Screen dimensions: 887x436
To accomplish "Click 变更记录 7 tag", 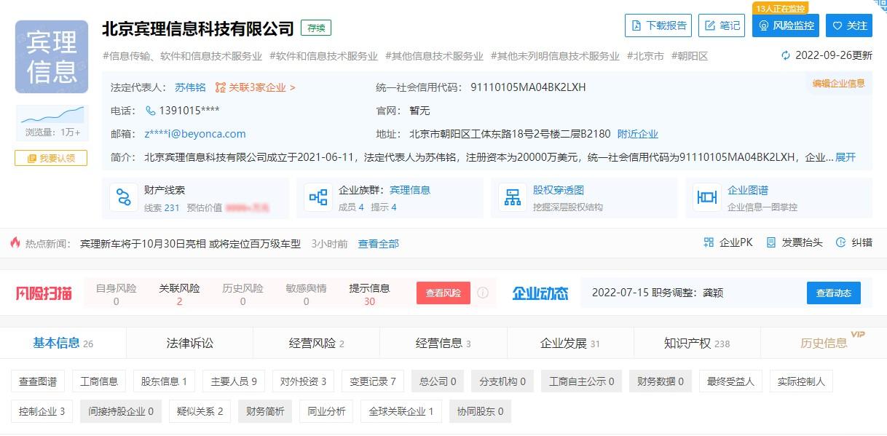I will tap(373, 381).
